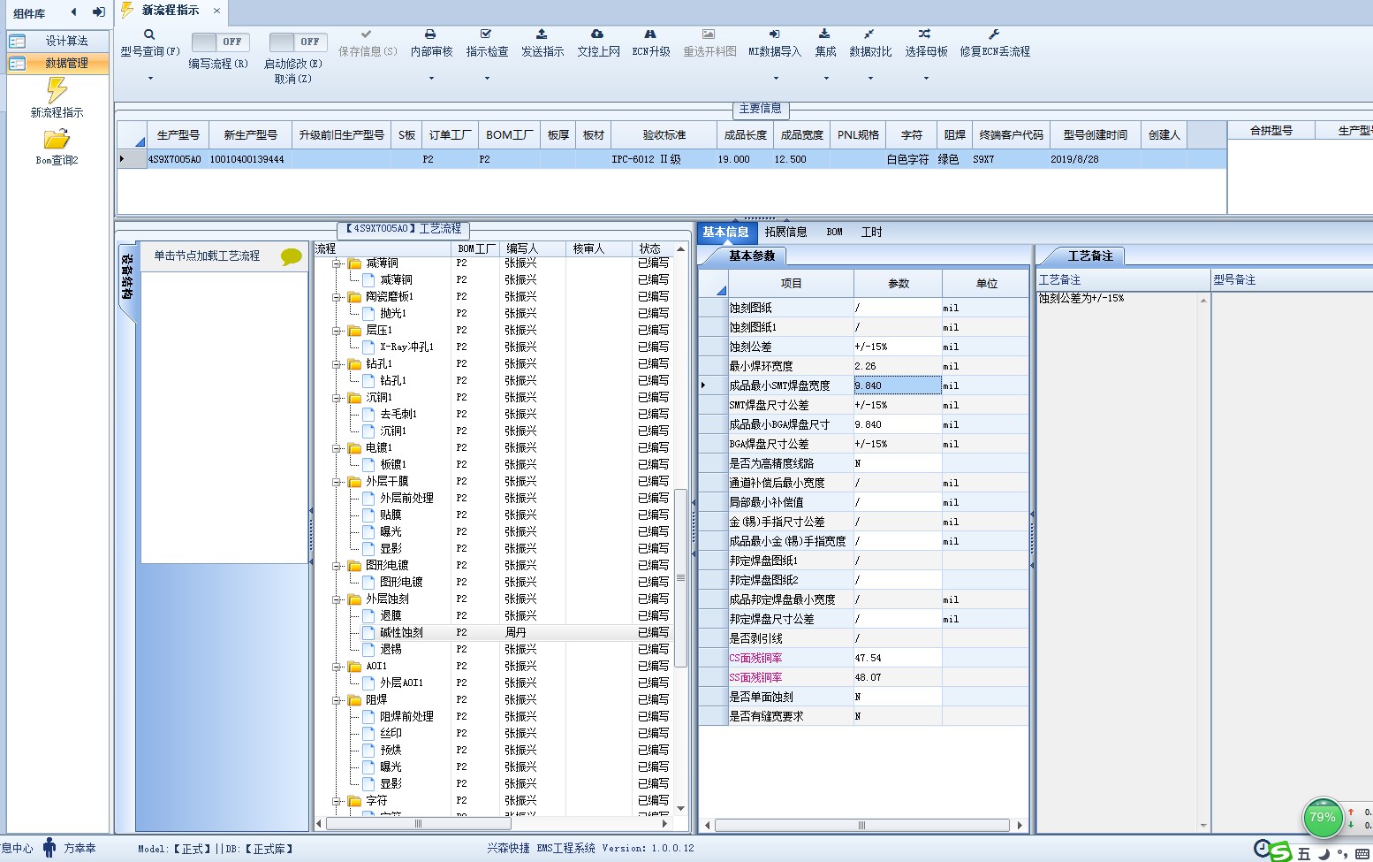The width and height of the screenshot is (1373, 862).
Task: Click the 重选开料图 image icon
Action: coord(709,34)
